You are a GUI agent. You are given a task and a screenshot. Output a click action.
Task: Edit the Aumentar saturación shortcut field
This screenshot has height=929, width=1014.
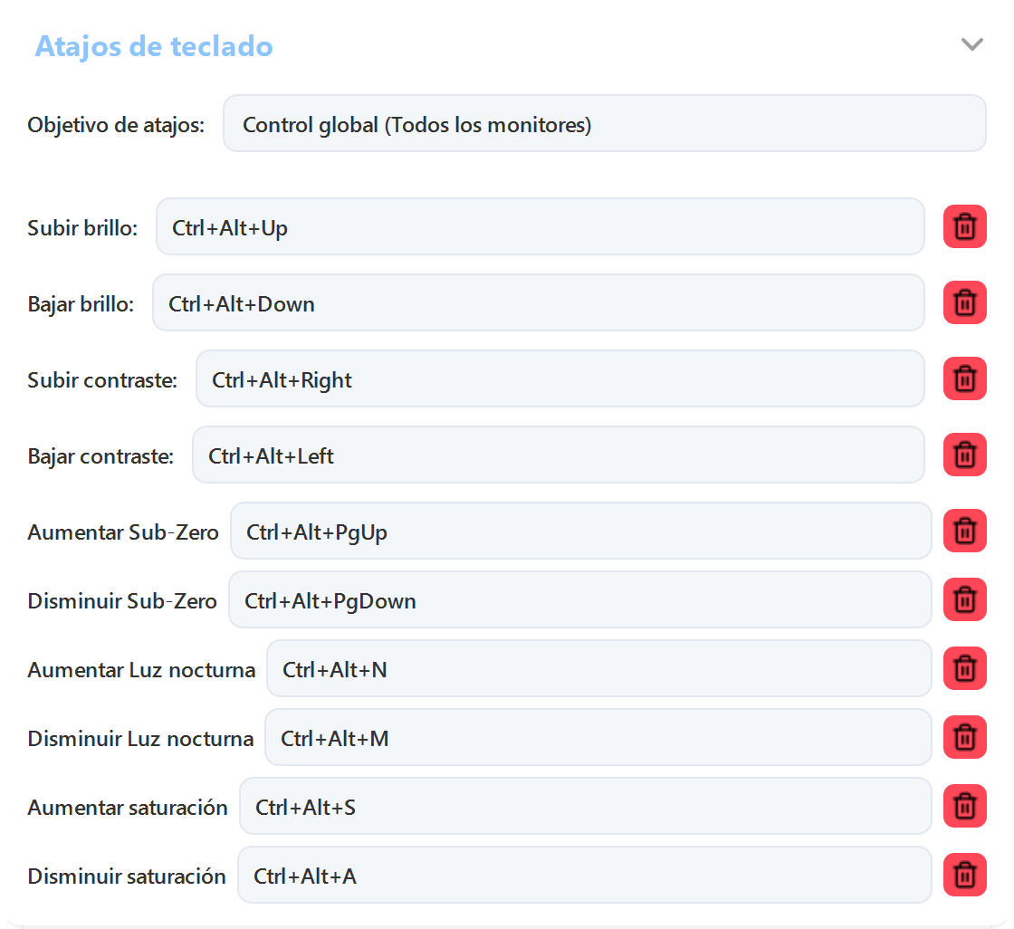point(585,806)
